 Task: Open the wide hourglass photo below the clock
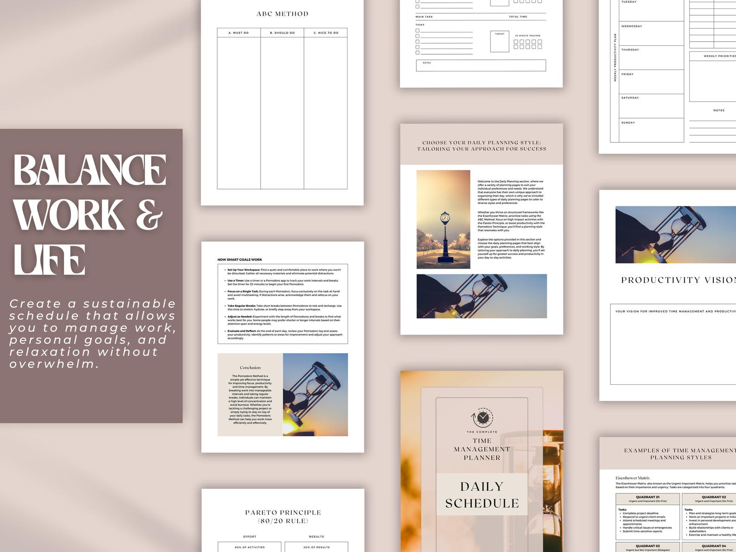coord(482,296)
